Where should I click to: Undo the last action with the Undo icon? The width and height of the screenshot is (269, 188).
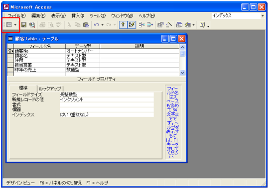click(x=97, y=25)
